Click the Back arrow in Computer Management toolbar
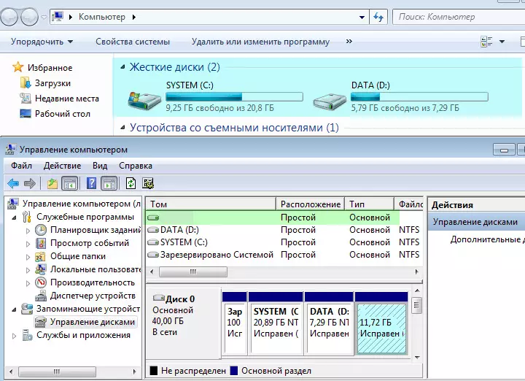Screen dimensions: 525x381 [x=13, y=183]
